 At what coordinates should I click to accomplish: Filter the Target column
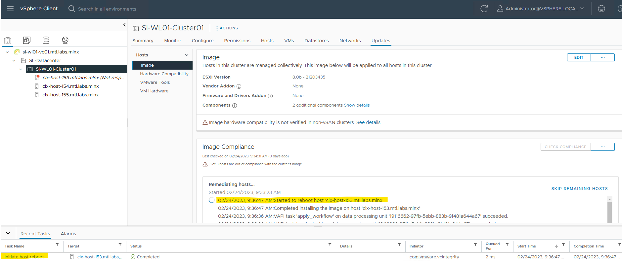(x=120, y=245)
